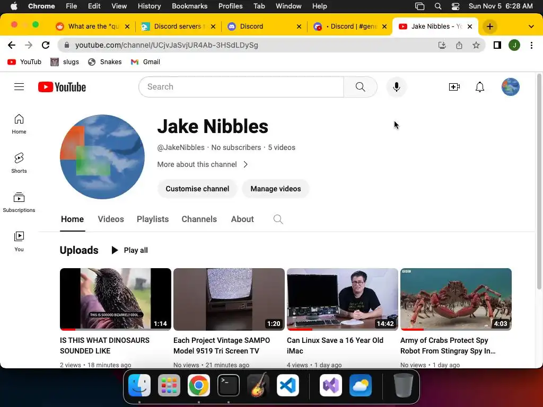Viewport: 543px width, 407px height.
Task: Search within the channel magnifier icon
Action: point(278,219)
